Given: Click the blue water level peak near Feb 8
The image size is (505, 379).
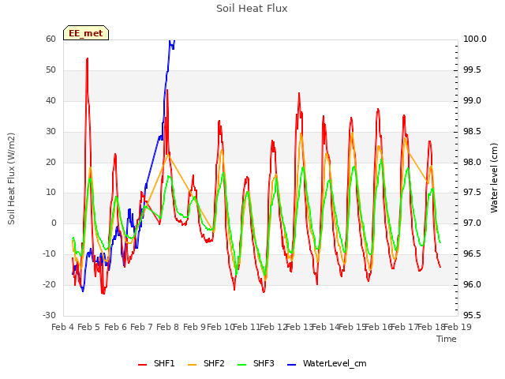Looking at the screenshot, I should [170, 41].
